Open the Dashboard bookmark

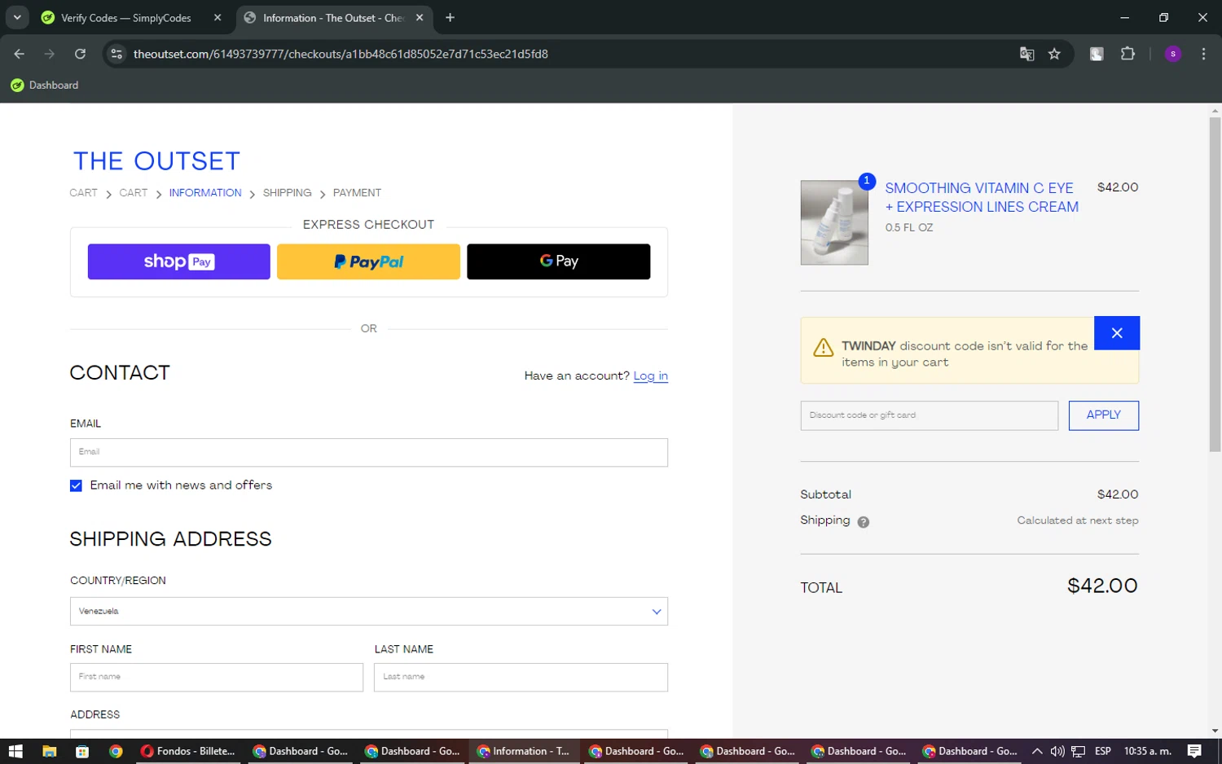(x=45, y=85)
